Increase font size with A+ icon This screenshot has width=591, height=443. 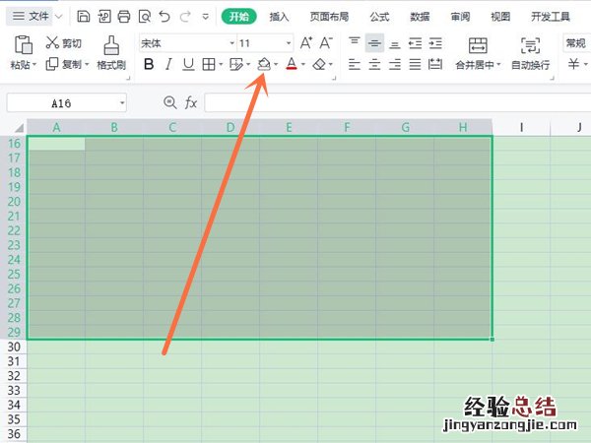(306, 43)
